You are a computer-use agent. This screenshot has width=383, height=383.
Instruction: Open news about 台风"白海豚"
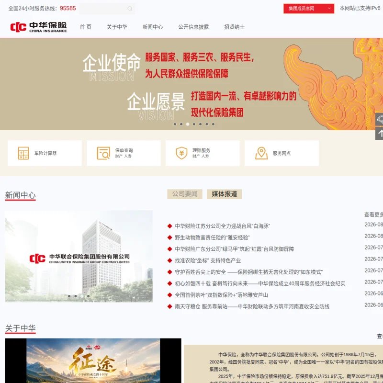[223, 226]
